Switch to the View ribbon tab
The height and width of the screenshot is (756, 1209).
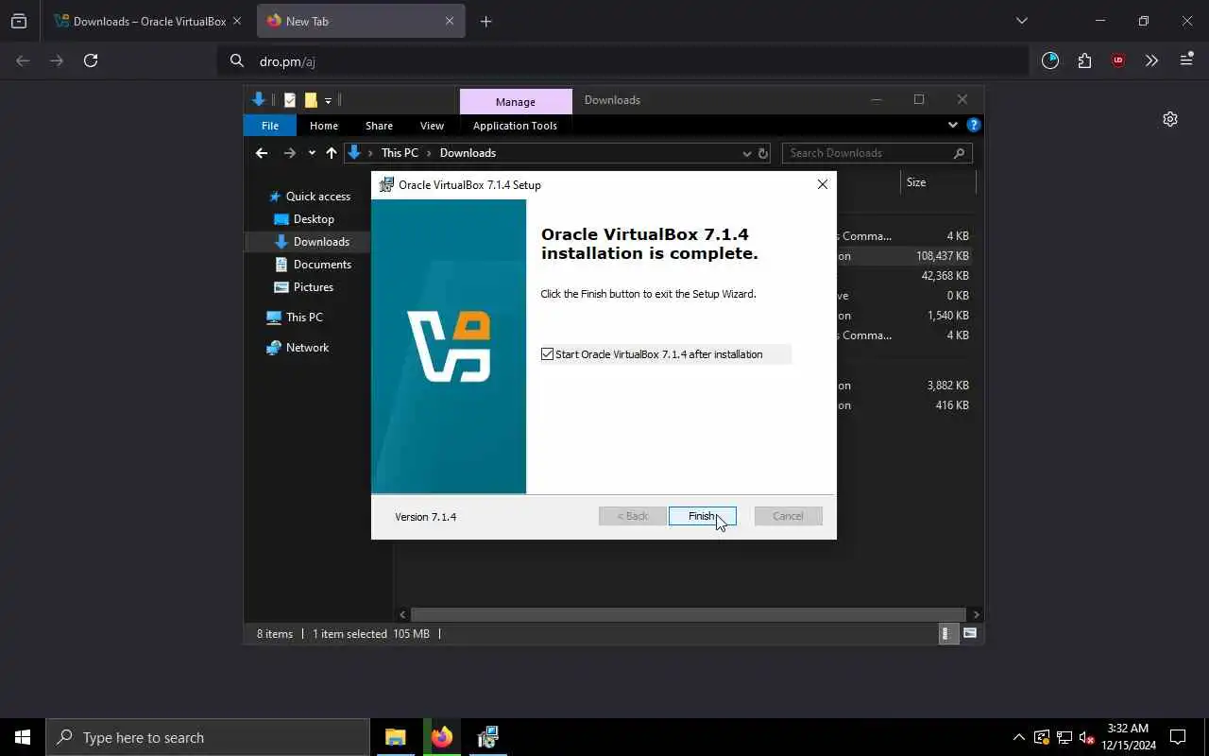[x=432, y=126]
